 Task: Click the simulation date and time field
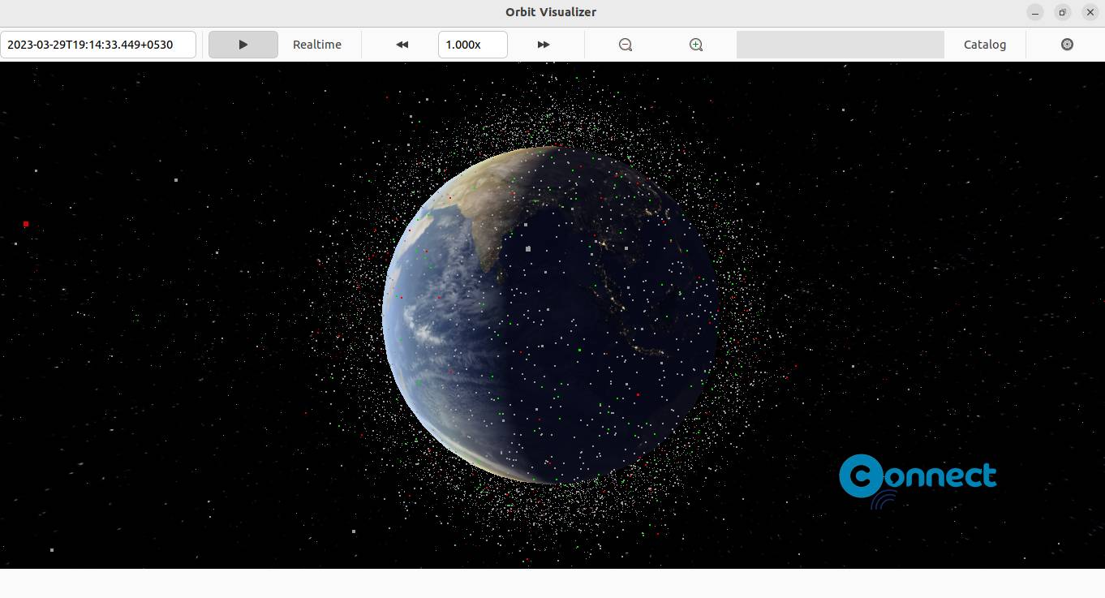pos(98,45)
